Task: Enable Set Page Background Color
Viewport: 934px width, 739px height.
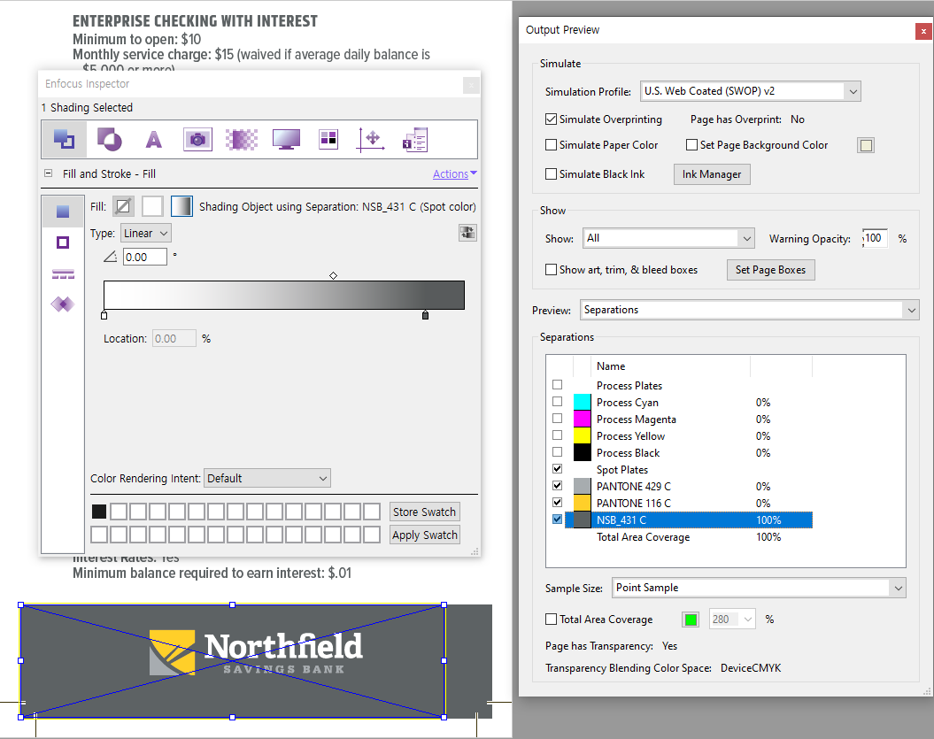Action: (691, 145)
